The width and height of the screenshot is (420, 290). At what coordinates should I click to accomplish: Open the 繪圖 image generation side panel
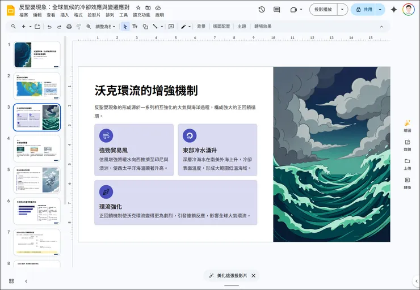(x=408, y=126)
